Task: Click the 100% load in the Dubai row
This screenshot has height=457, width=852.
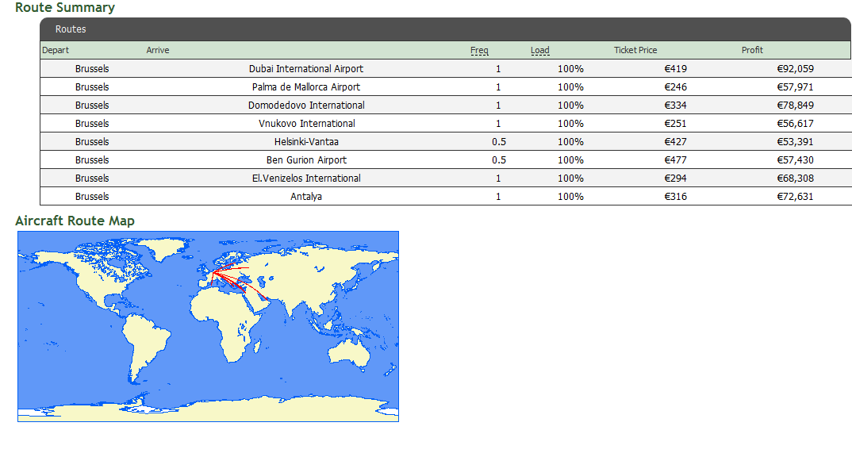Action: point(570,68)
